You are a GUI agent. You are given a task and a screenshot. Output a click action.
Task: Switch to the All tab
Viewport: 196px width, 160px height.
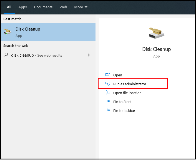[9, 7]
